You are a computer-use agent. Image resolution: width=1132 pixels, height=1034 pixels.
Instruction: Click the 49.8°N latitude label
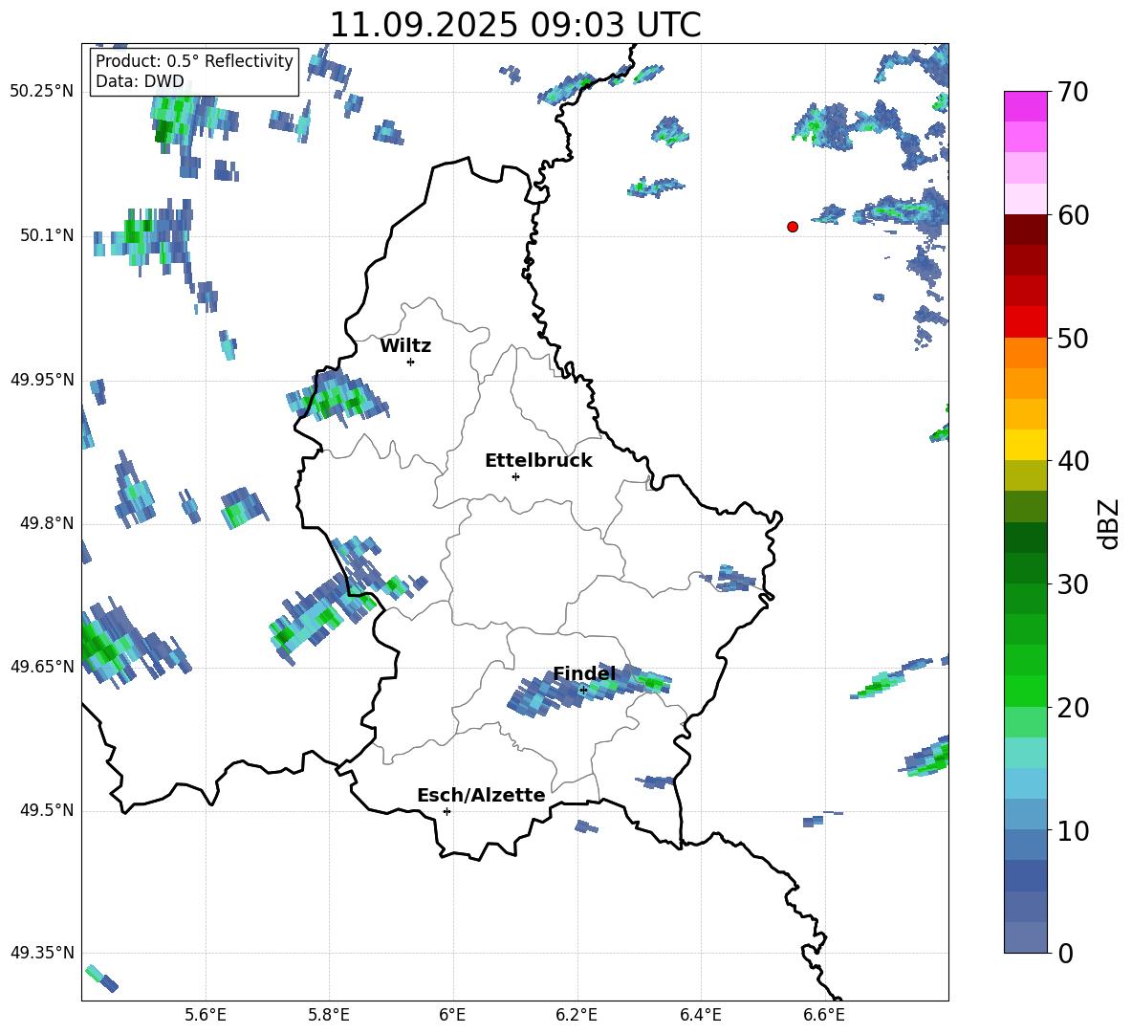pyautogui.click(x=47, y=523)
